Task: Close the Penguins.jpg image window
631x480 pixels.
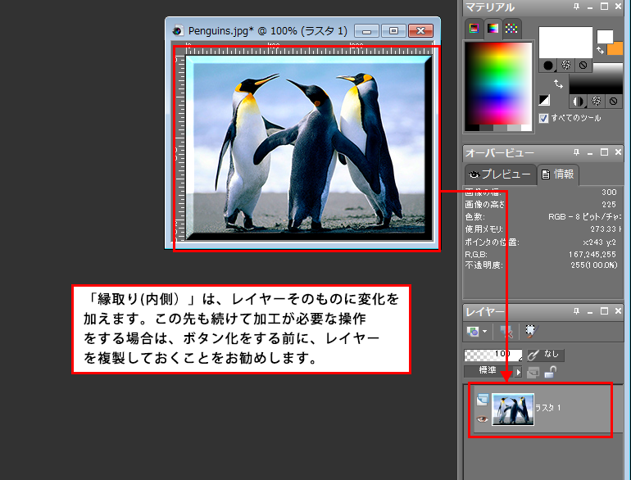Action: (420, 31)
